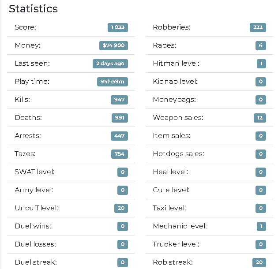
Task: Click the Duel wins row label
Action: (x=33, y=226)
